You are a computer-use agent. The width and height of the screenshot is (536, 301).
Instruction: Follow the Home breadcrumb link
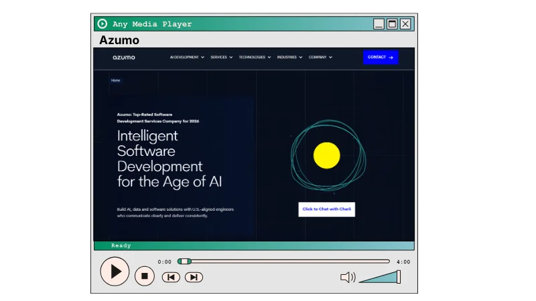(116, 80)
